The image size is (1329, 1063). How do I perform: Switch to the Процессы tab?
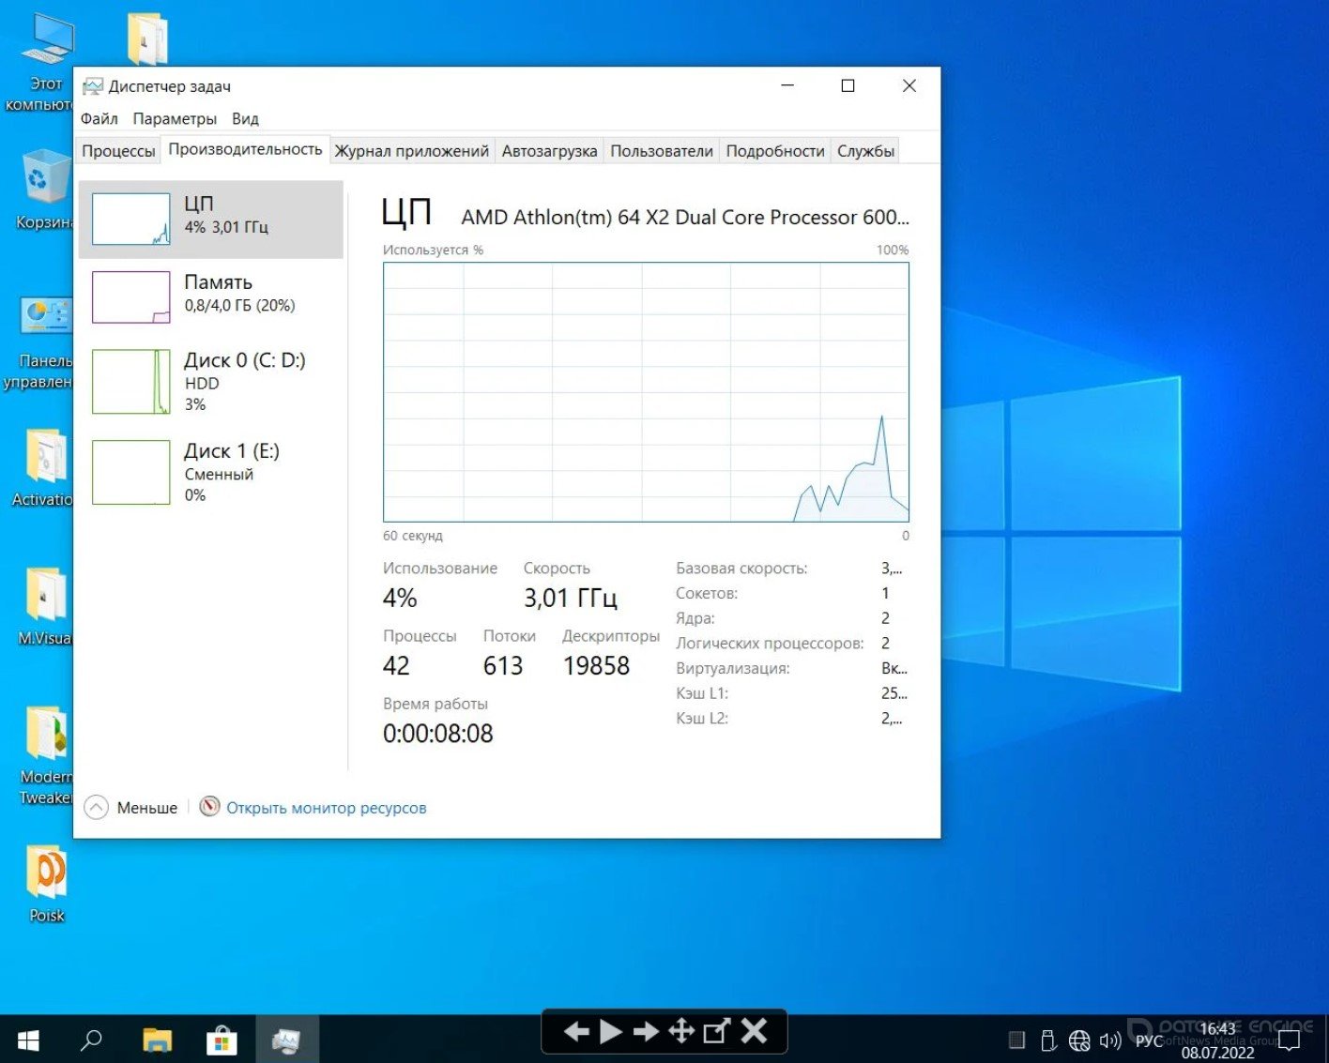tap(118, 151)
